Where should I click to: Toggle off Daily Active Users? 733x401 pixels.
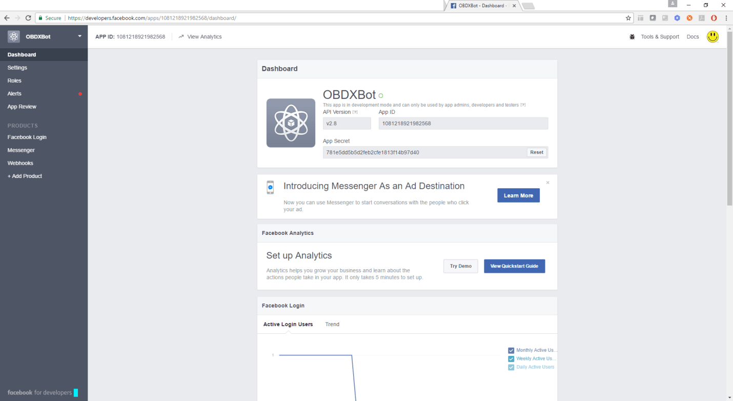511,367
